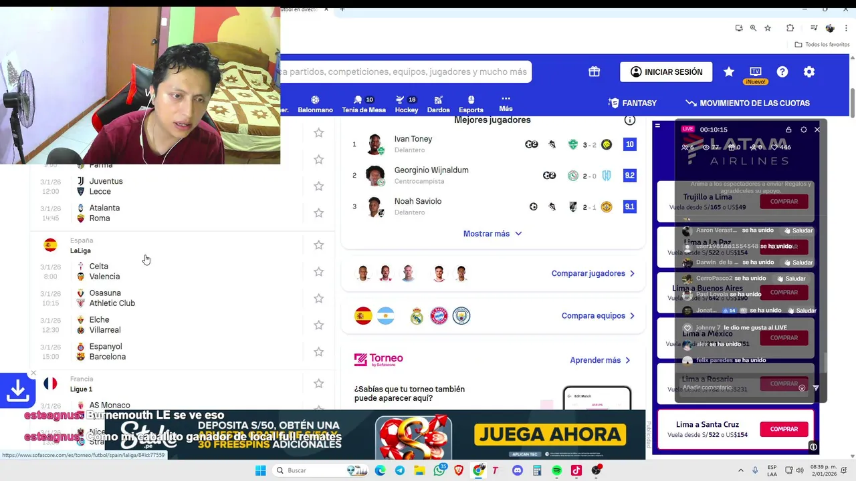Click the Windows taskbar Buscar box

click(321, 470)
